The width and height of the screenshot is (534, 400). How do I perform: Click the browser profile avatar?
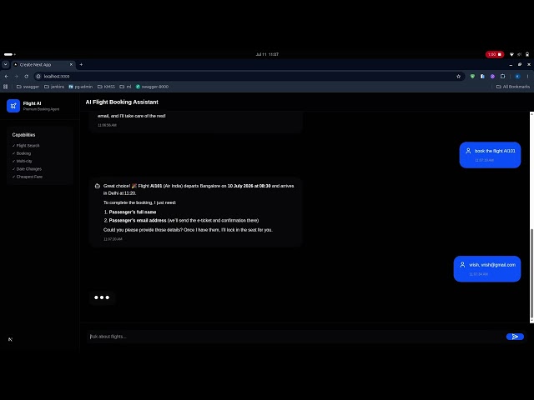(517, 76)
